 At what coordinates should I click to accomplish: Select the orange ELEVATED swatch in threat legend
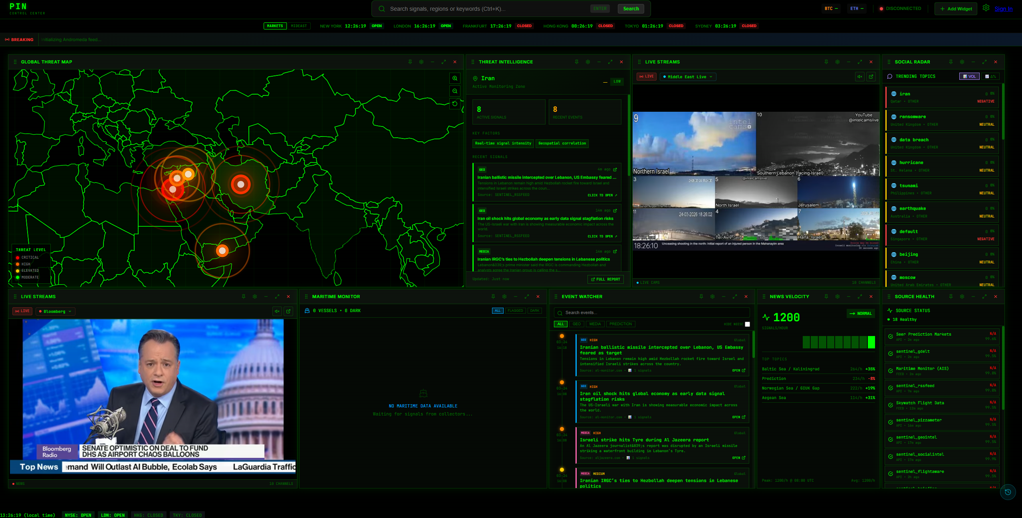[17, 271]
